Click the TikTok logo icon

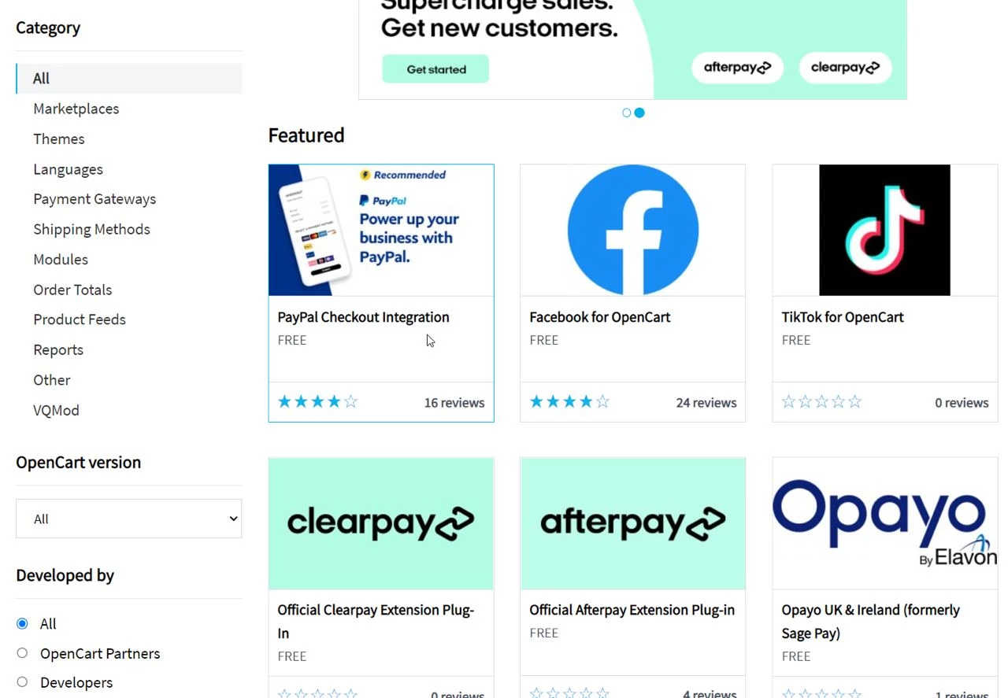884,230
